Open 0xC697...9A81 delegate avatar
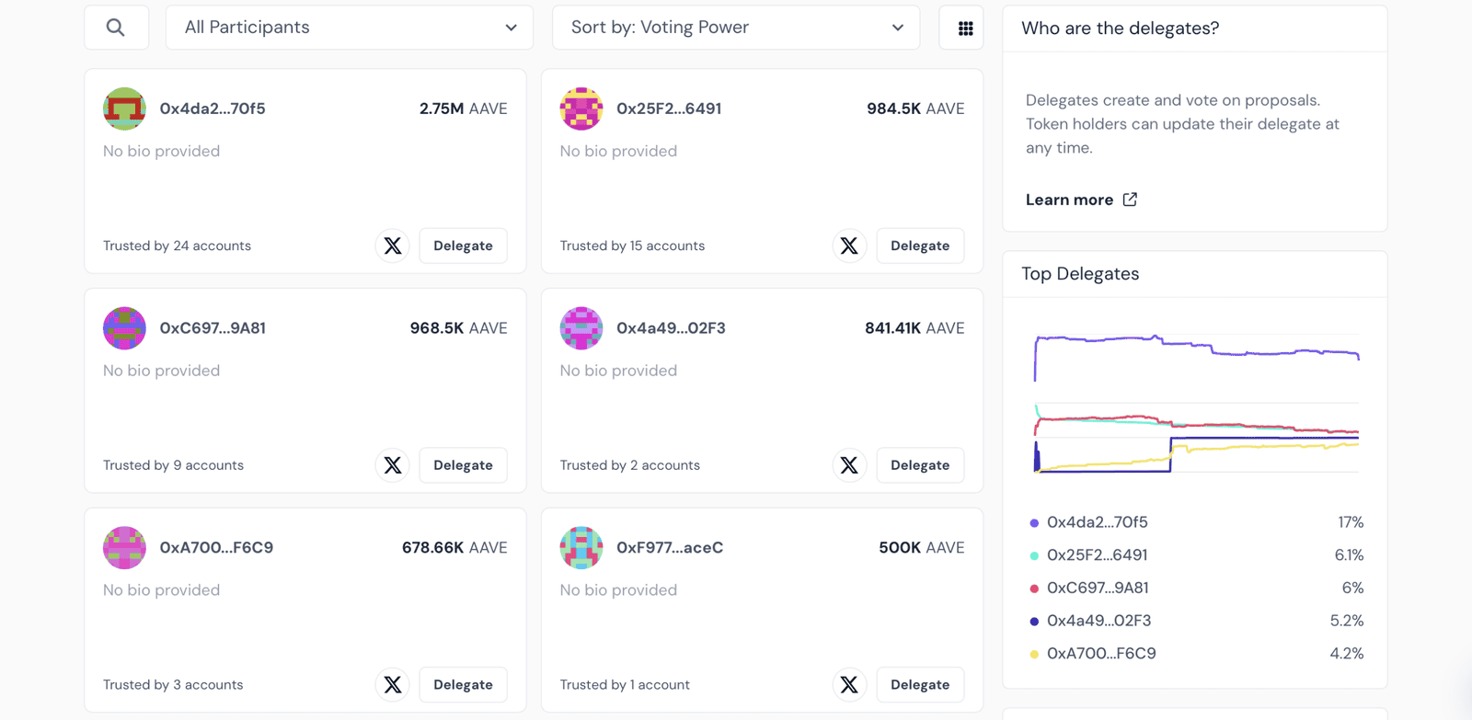This screenshot has height=720, width=1472. tap(124, 328)
